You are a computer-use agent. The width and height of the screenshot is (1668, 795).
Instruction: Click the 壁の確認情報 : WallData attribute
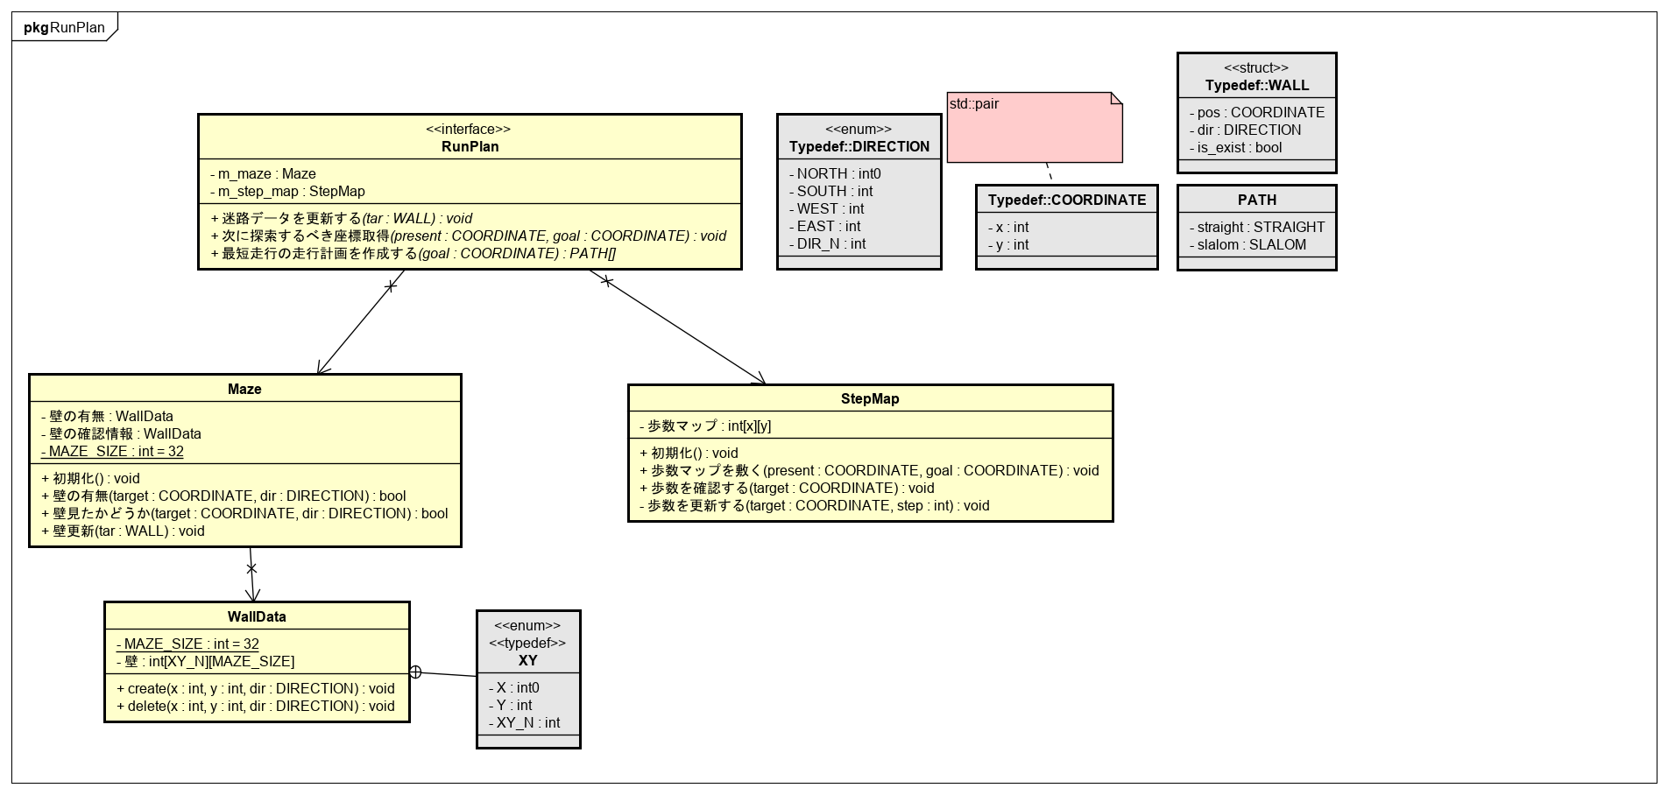pyautogui.click(x=121, y=433)
